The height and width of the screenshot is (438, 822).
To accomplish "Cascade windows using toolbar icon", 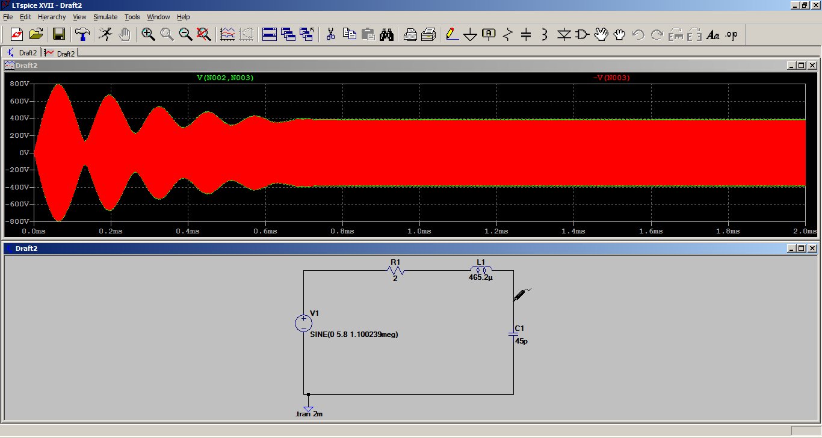I will 288,34.
